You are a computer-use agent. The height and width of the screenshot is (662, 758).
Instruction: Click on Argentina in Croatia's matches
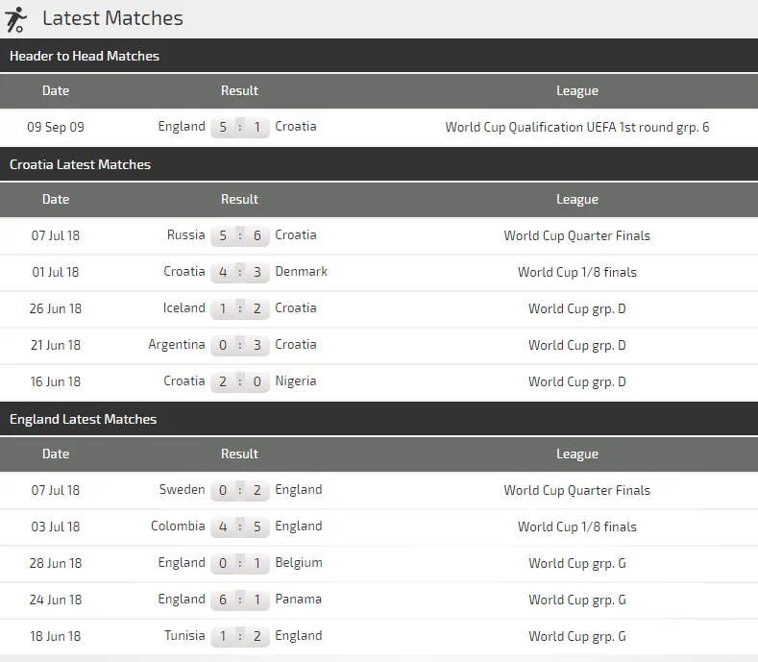point(176,345)
